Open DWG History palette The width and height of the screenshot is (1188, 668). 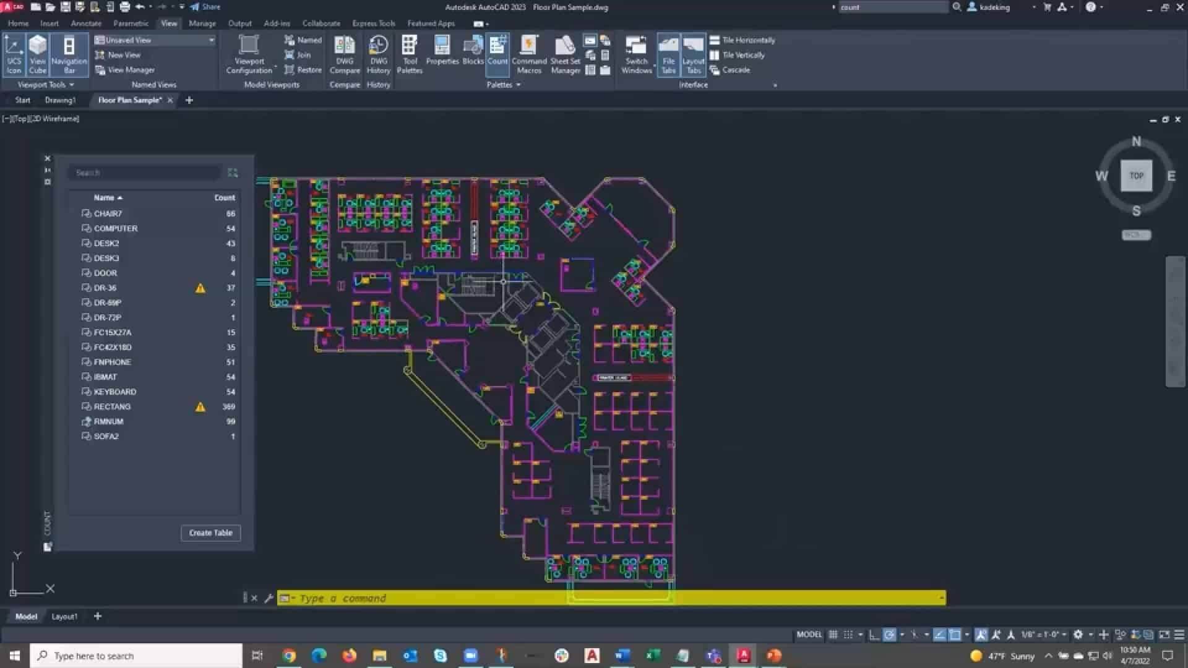point(378,54)
